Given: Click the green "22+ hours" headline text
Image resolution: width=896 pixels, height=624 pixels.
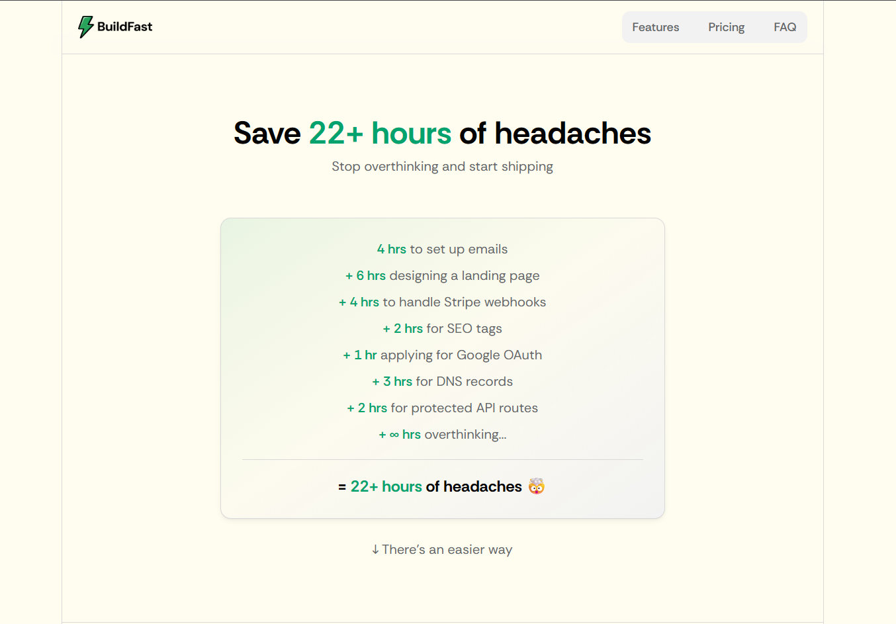Looking at the screenshot, I should [x=380, y=134].
